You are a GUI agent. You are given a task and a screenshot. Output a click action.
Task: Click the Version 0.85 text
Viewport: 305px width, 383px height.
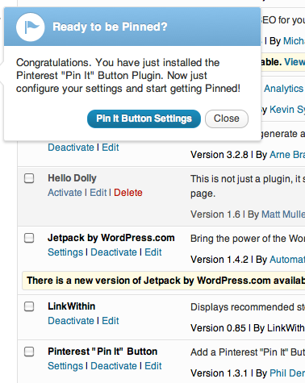point(218,328)
